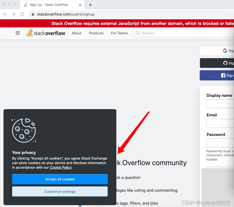Sign up with Facebook button
The width and height of the screenshot is (234, 207).
(217, 75)
